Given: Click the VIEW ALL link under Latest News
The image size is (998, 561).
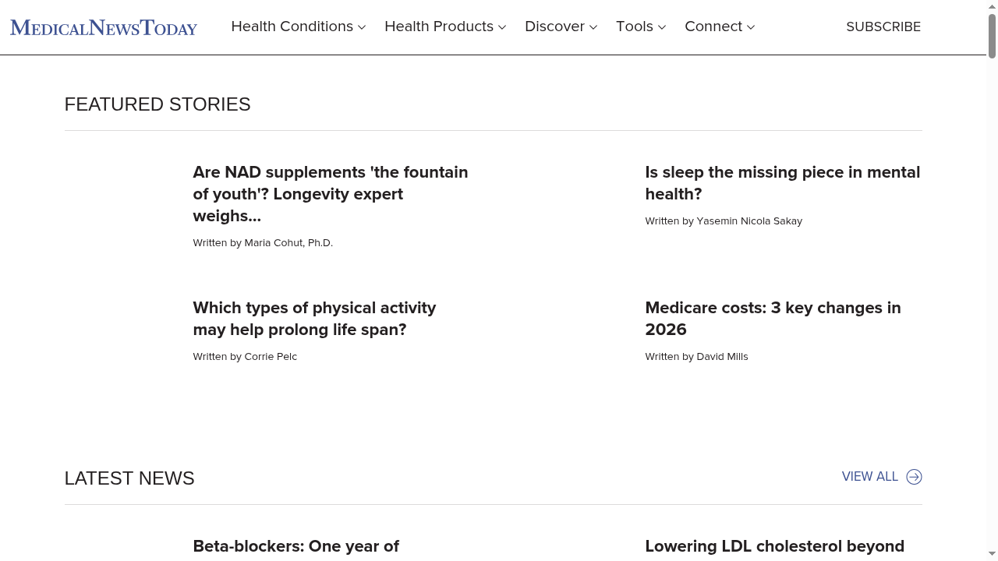Looking at the screenshot, I should tap(869, 476).
